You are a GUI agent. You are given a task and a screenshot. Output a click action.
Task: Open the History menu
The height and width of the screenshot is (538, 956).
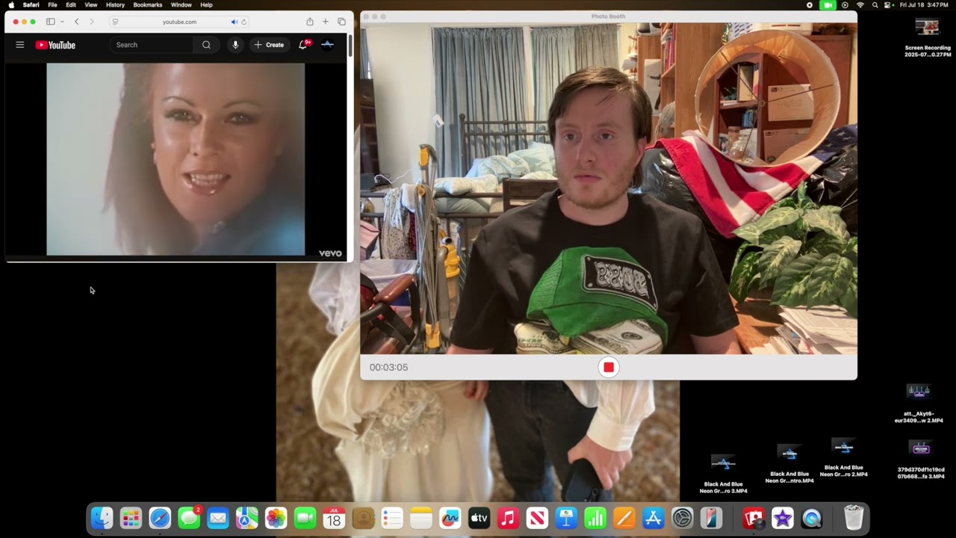click(x=115, y=4)
